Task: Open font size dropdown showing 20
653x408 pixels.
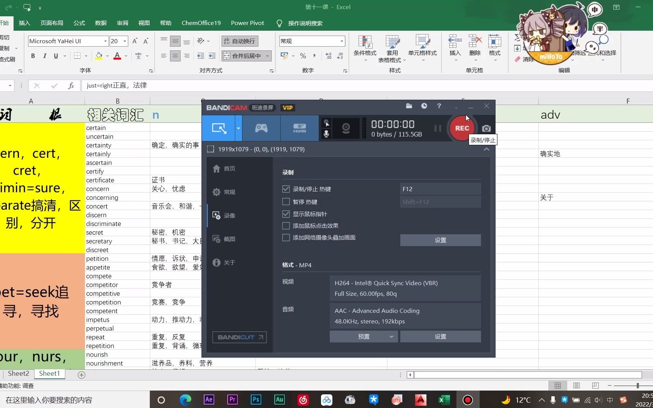Action: [125, 41]
